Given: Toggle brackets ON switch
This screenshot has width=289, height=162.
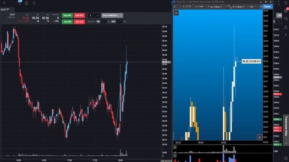Looking at the screenshot, I should pos(101,22).
